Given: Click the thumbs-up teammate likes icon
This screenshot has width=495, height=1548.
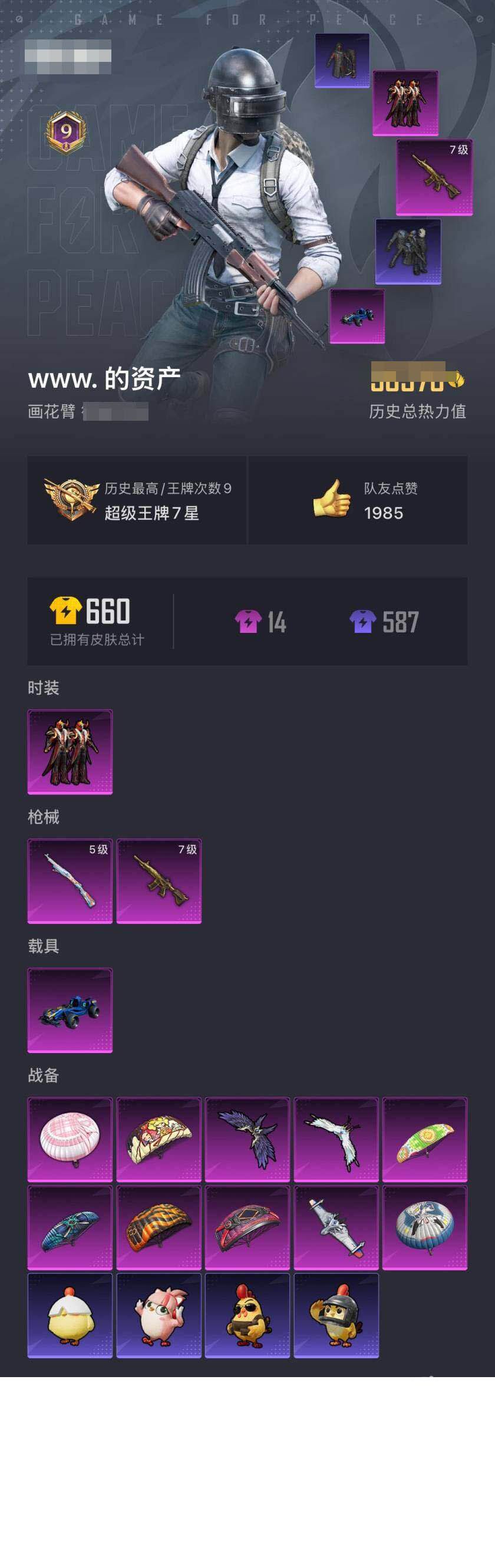Looking at the screenshot, I should click(x=332, y=498).
